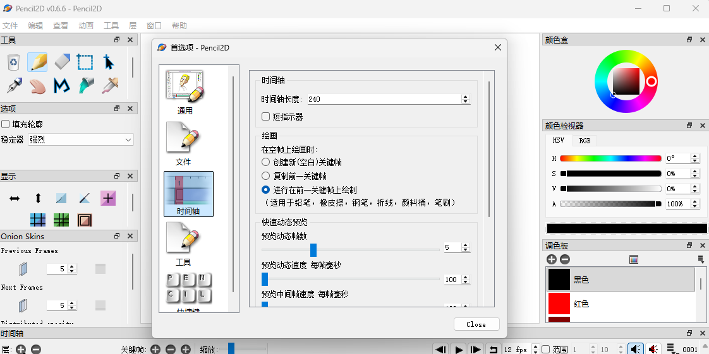The width and height of the screenshot is (709, 354).
Task: Select the Clear Frame trash tool
Action: pyautogui.click(x=14, y=62)
